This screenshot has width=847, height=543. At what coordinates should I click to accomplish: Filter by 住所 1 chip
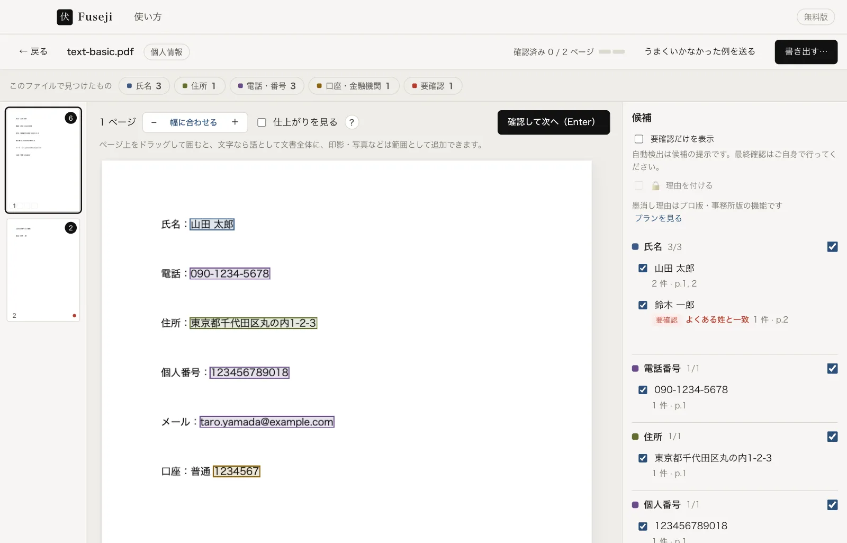[x=200, y=86]
